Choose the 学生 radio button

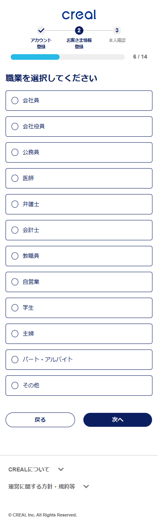(x=79, y=308)
